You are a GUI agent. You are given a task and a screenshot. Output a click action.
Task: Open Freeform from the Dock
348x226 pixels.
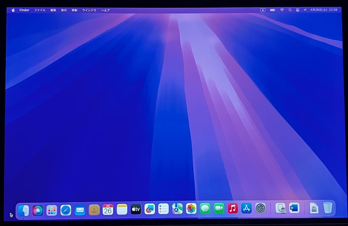point(150,210)
